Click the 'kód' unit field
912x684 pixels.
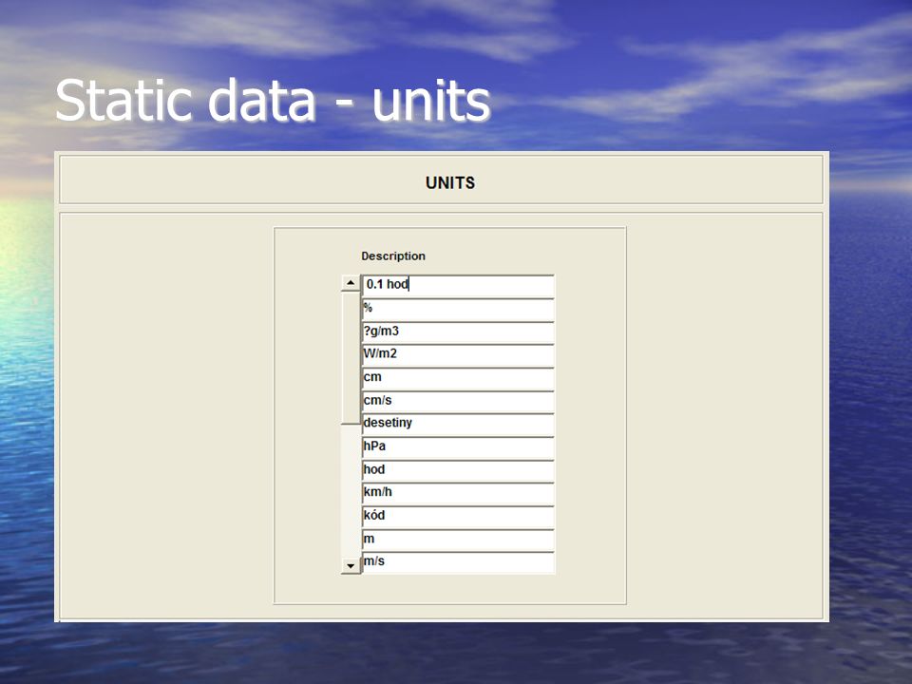[458, 517]
